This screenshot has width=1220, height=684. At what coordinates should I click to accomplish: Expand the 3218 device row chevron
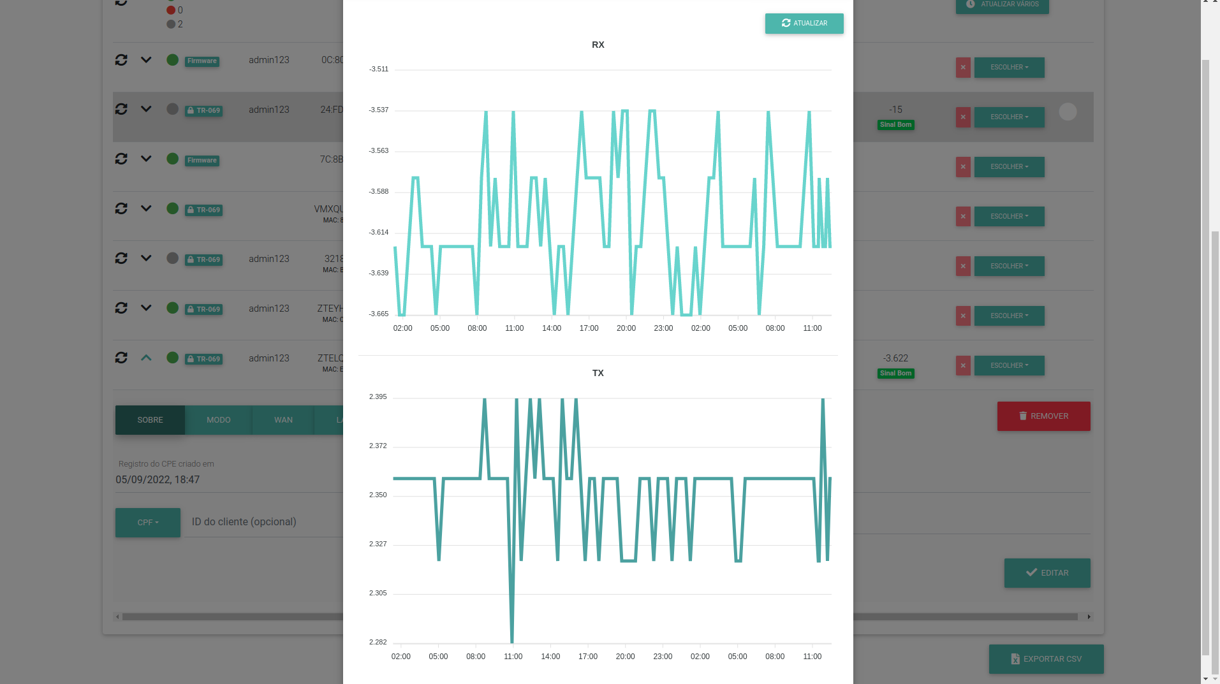pos(146,258)
